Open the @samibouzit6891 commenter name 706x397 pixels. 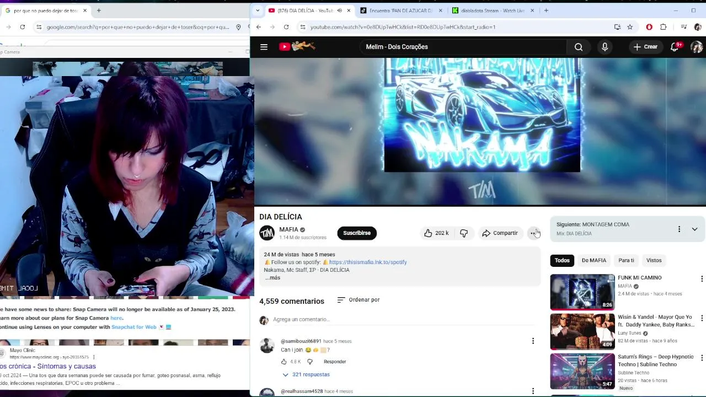301,341
